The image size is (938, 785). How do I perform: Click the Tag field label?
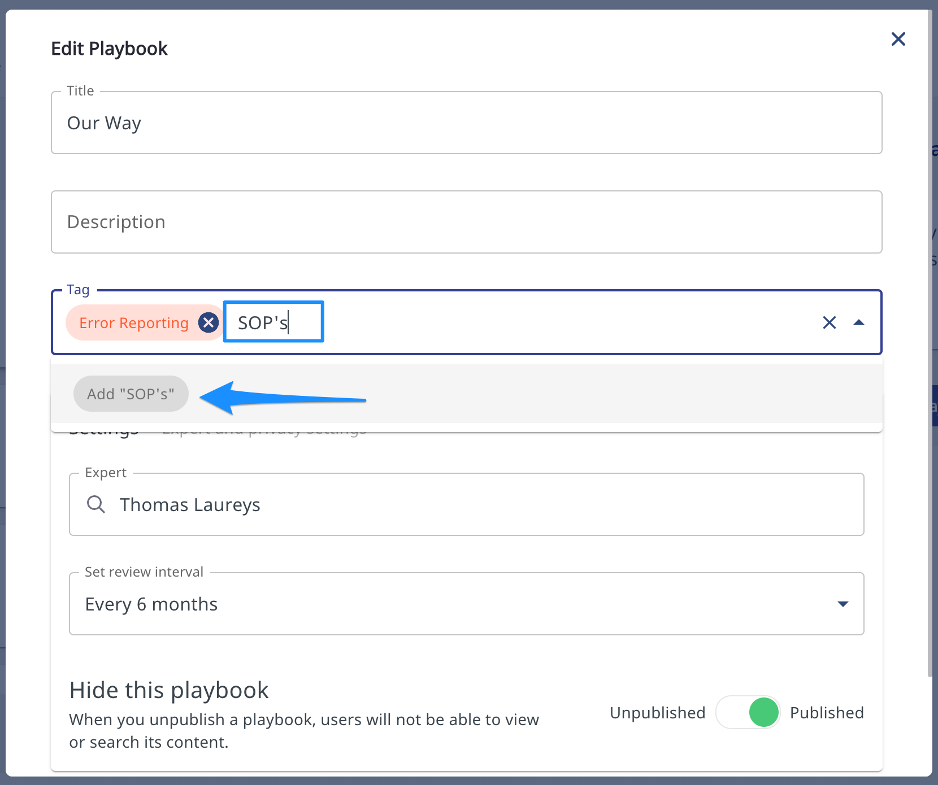tap(78, 290)
